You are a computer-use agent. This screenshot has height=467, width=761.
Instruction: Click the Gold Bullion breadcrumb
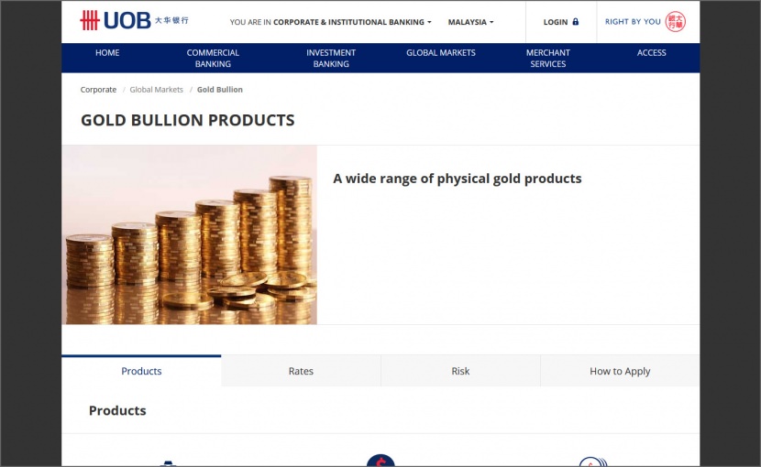coord(220,90)
